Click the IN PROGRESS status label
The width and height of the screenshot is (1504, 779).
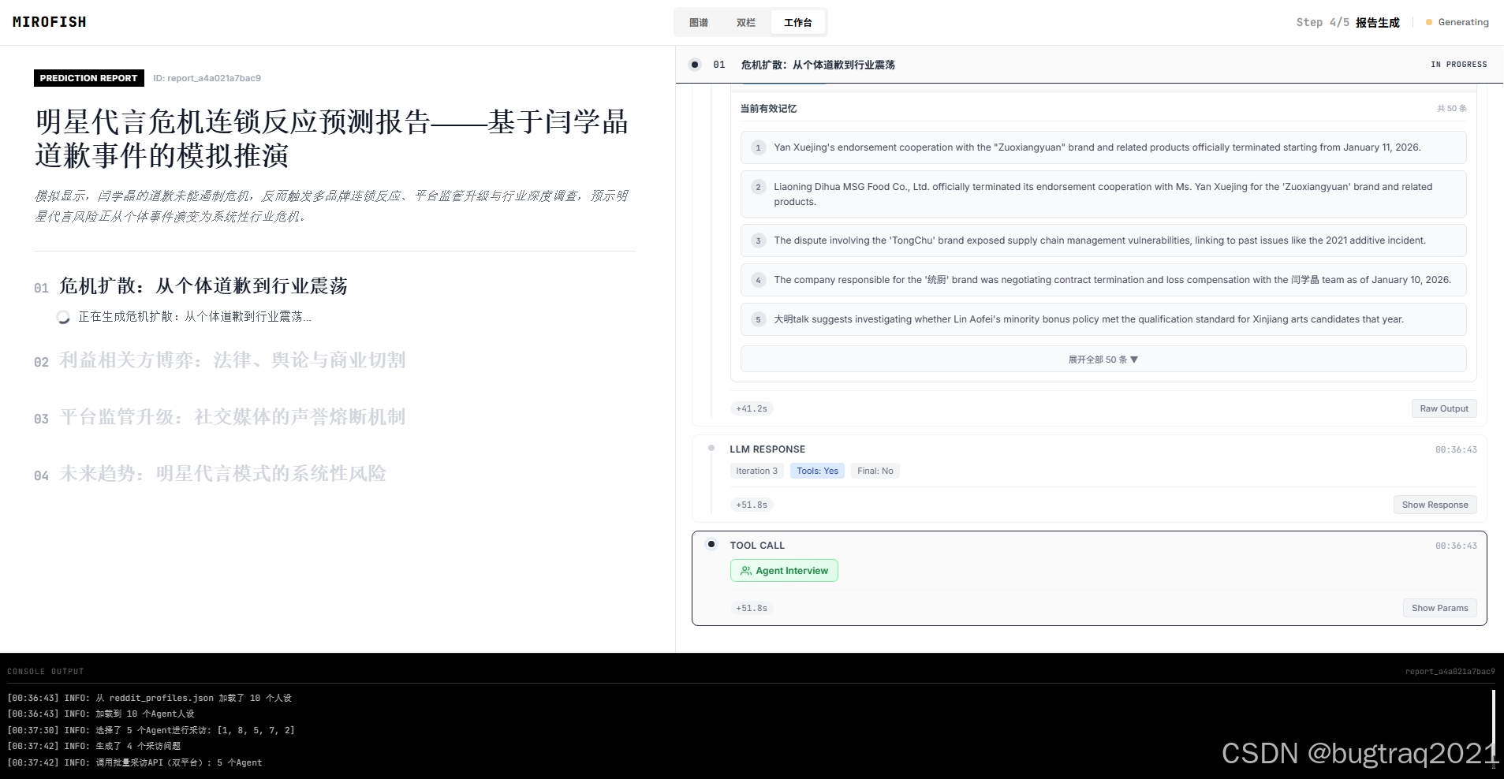(1459, 65)
